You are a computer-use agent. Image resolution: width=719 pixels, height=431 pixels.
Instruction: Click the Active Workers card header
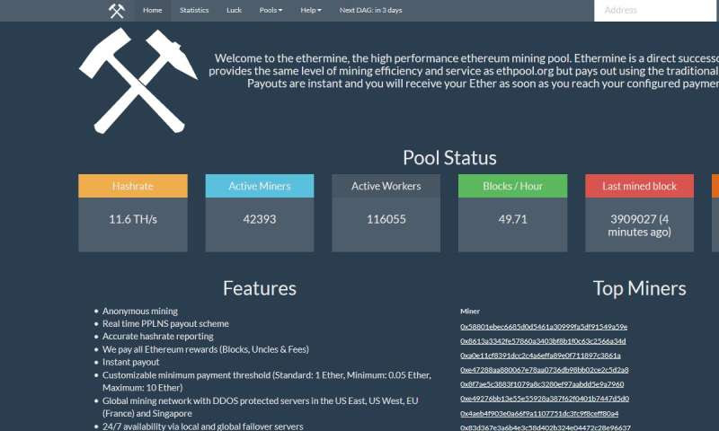coord(386,186)
